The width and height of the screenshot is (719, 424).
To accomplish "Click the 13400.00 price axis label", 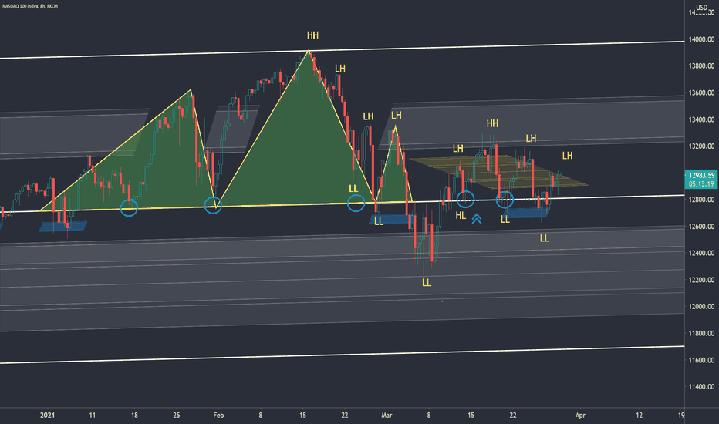I will (x=701, y=119).
